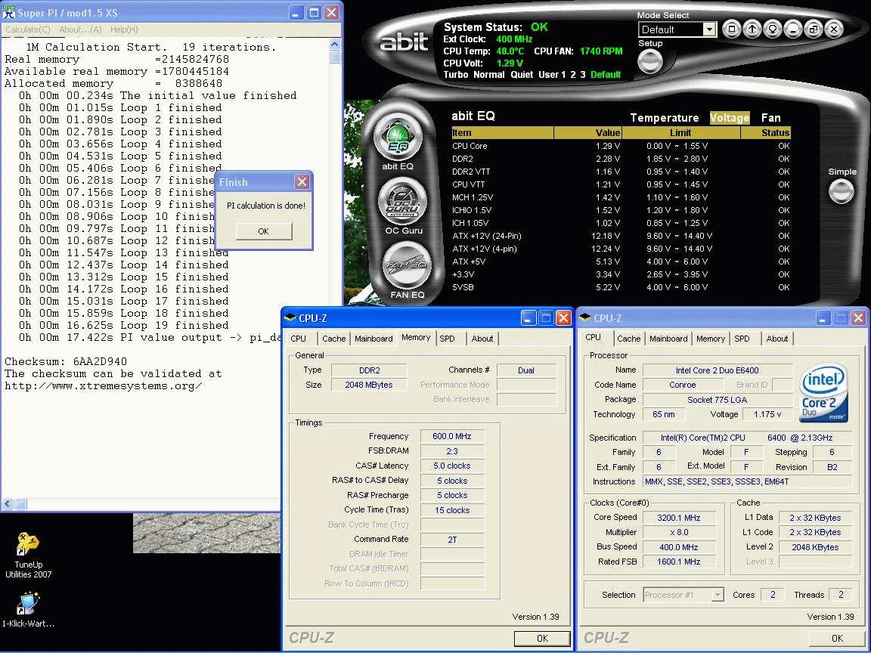Select the user profile 2 mode

tap(573, 74)
